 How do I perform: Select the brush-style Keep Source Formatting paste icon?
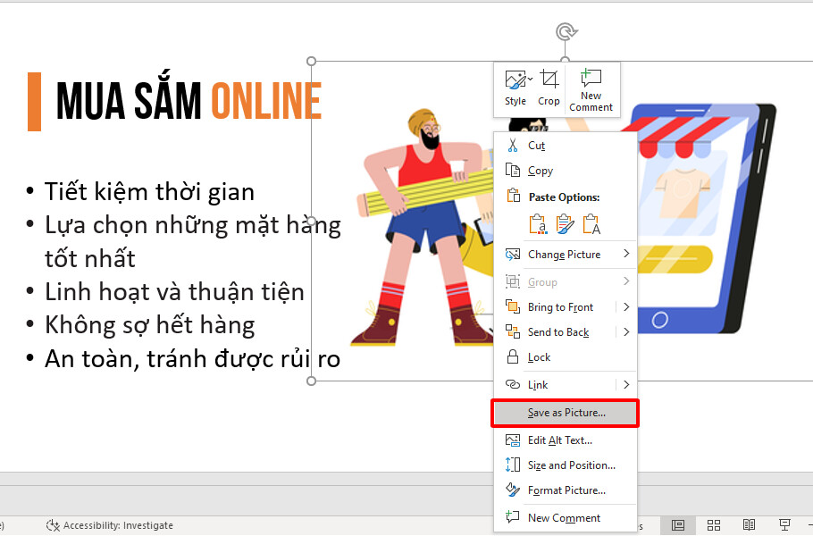565,224
